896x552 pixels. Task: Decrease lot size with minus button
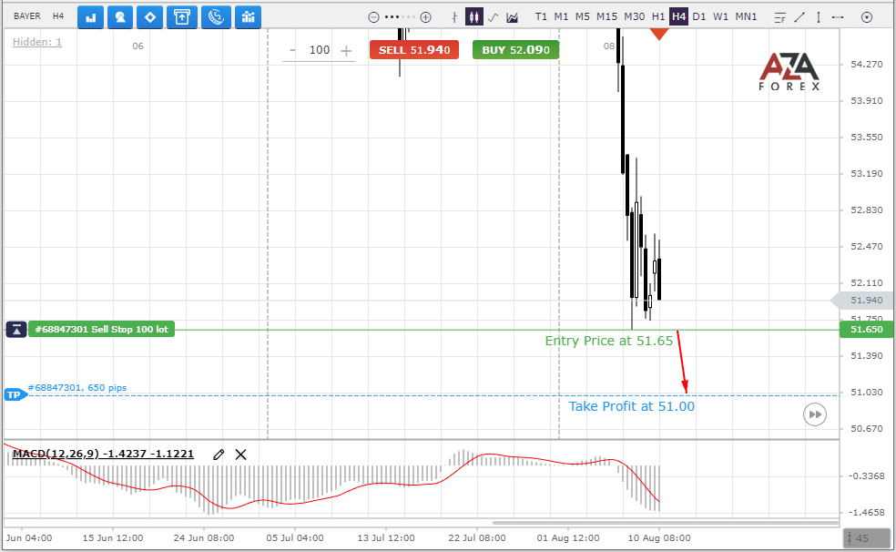pyautogui.click(x=292, y=50)
